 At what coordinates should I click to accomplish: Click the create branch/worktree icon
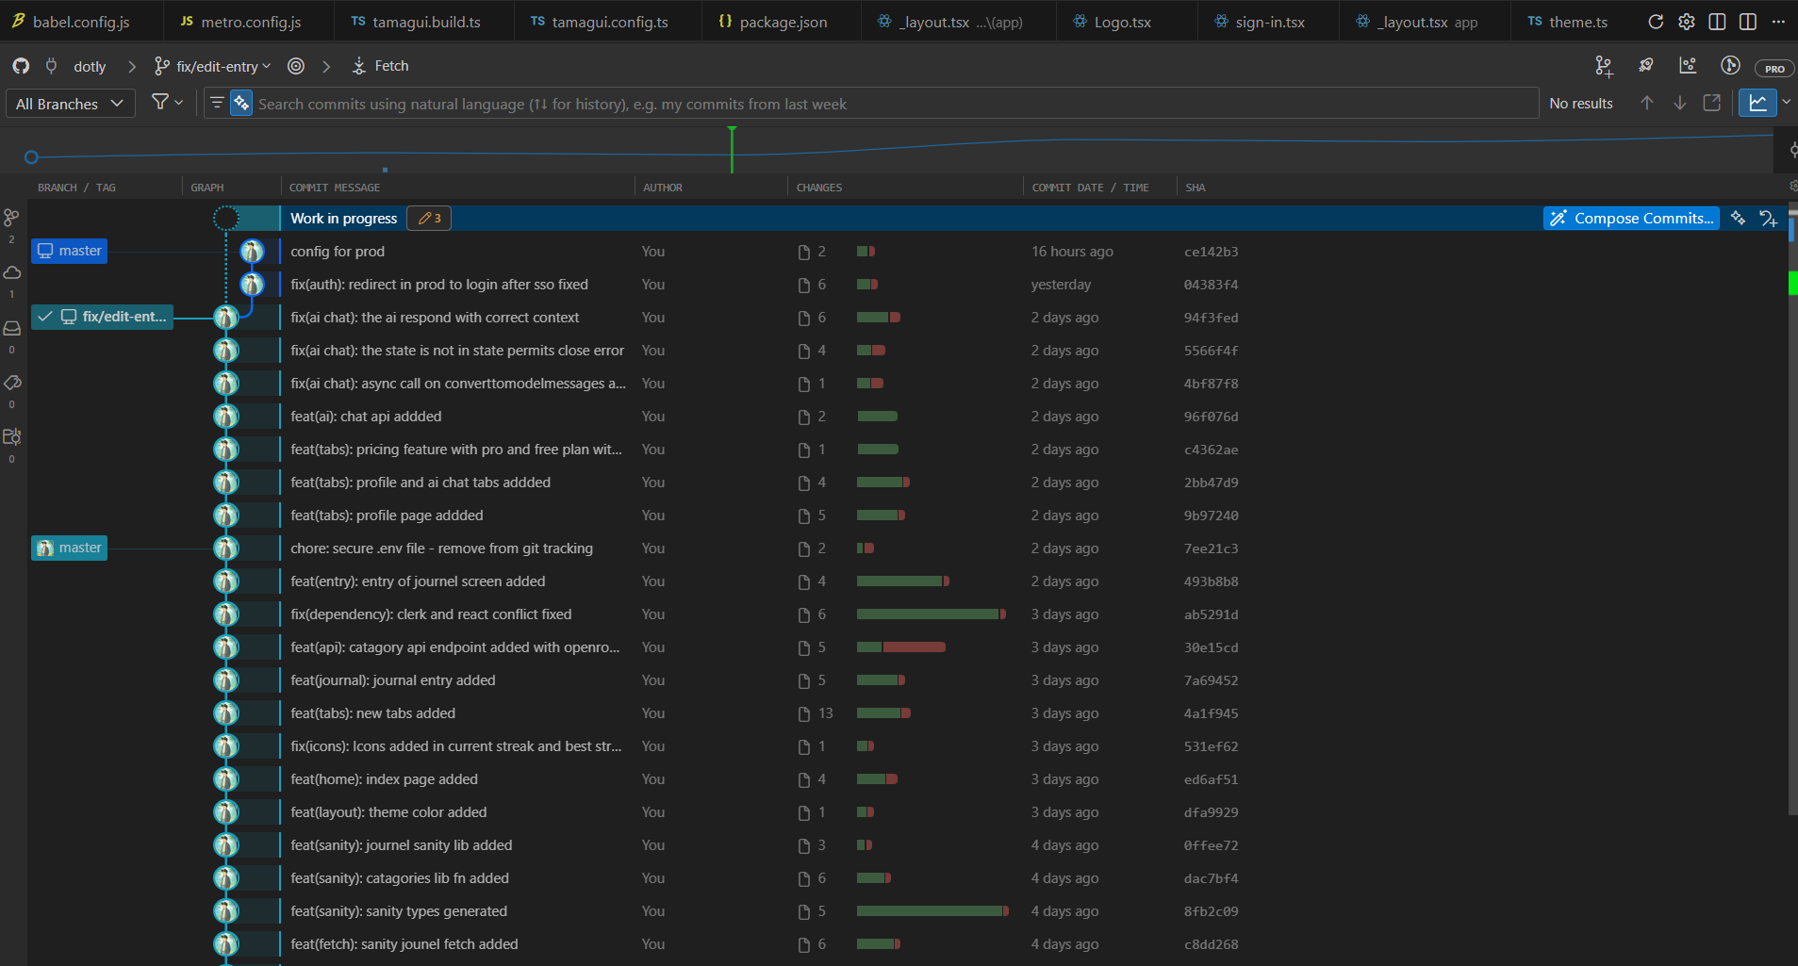coord(1604,66)
